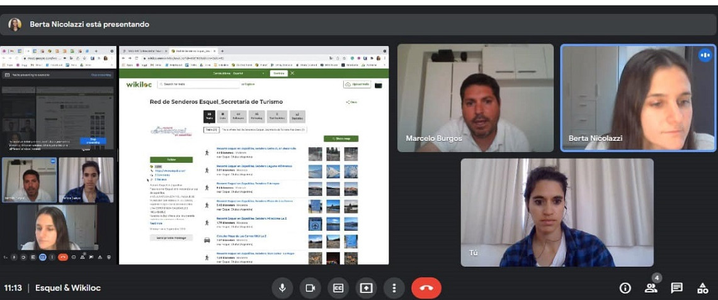718x300 pixels.
Task: Click the present screen button
Action: coord(366,288)
